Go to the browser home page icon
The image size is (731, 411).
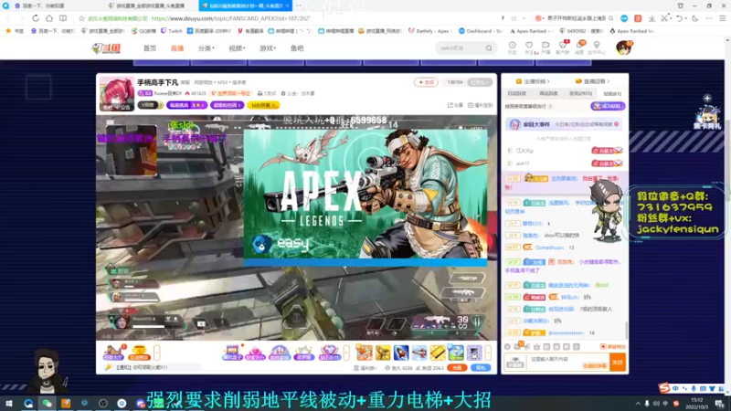pos(49,18)
